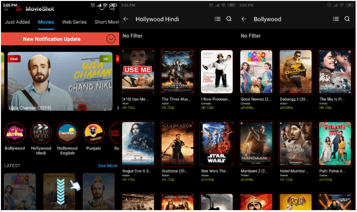Click the 'I Now Pronoun...' title
The image size is (357, 212).
216,99
